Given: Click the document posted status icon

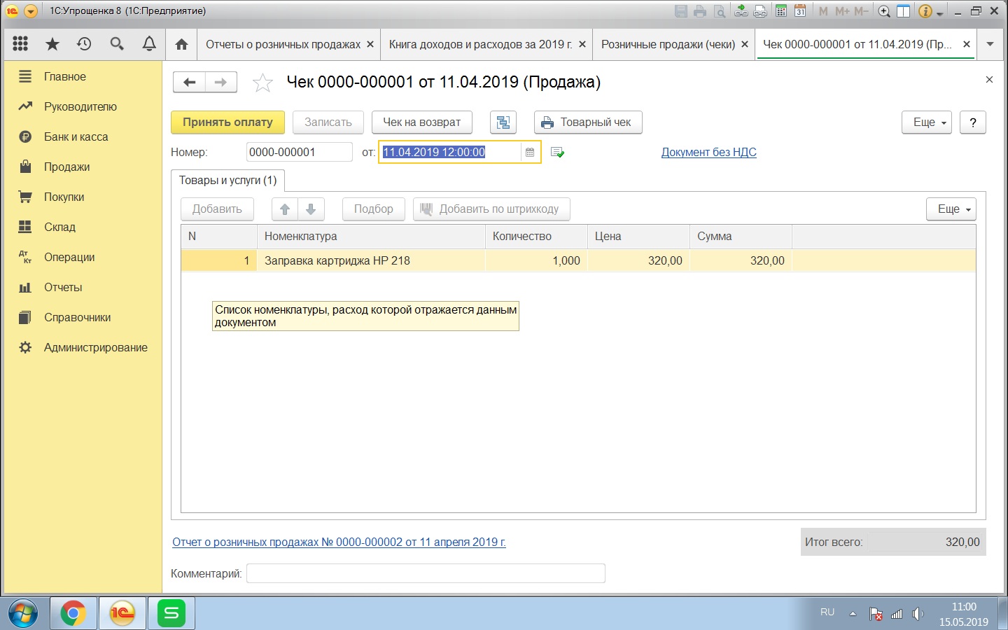Looking at the screenshot, I should 557,153.
